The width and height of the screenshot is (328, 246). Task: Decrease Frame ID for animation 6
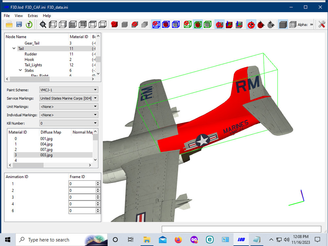click(x=98, y=212)
